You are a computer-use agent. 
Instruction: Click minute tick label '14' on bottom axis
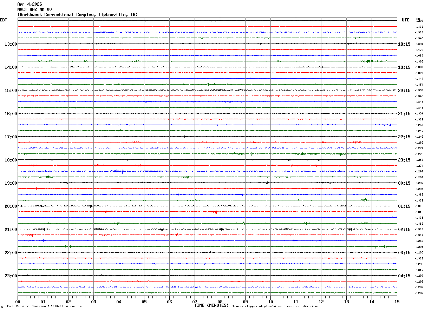372,302
